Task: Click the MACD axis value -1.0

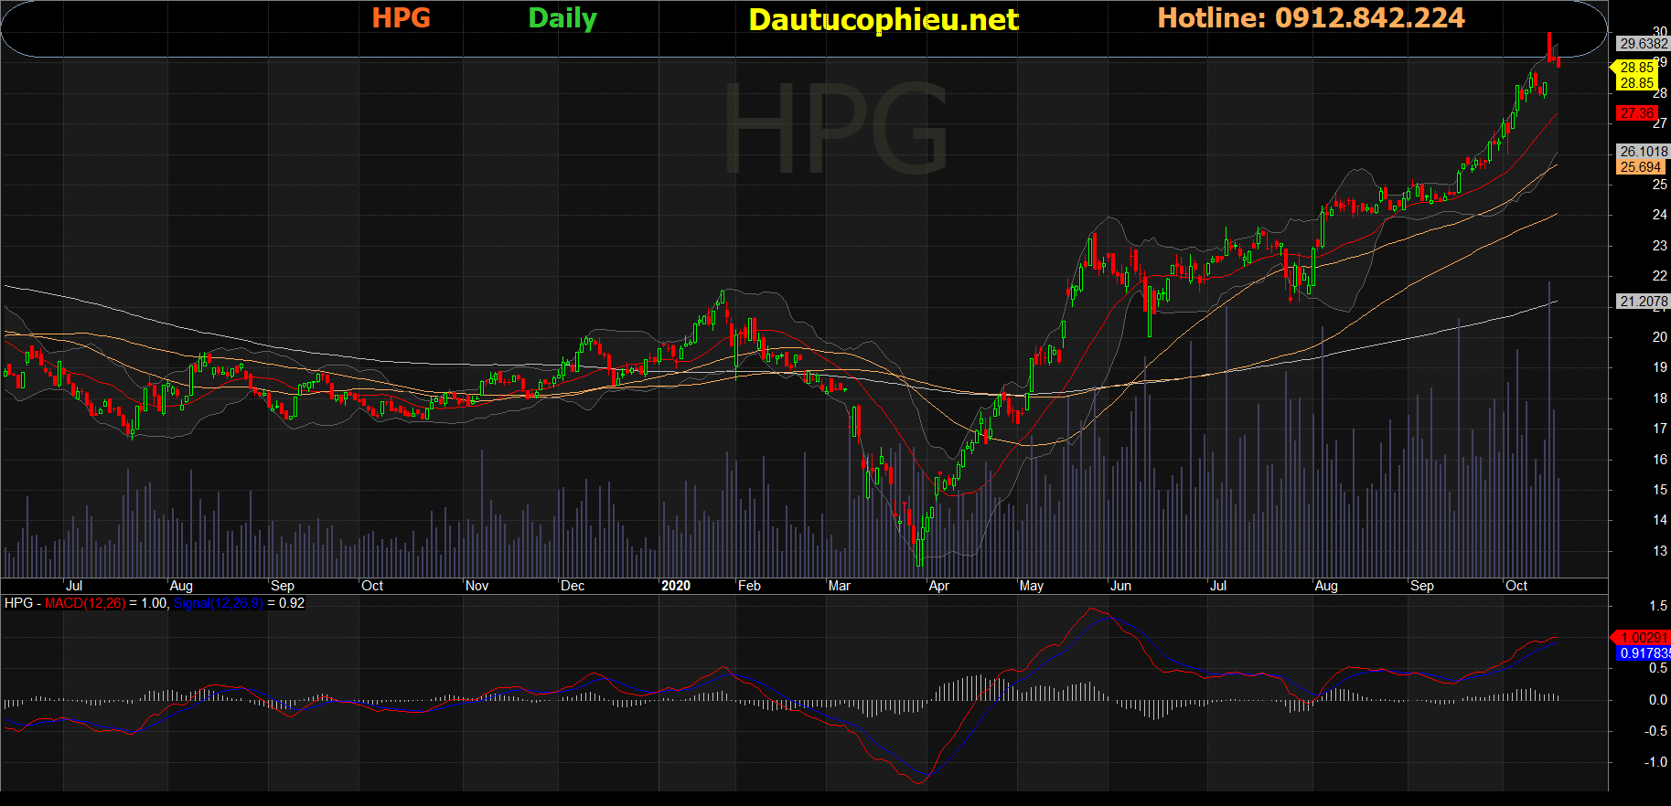Action: (1656, 762)
